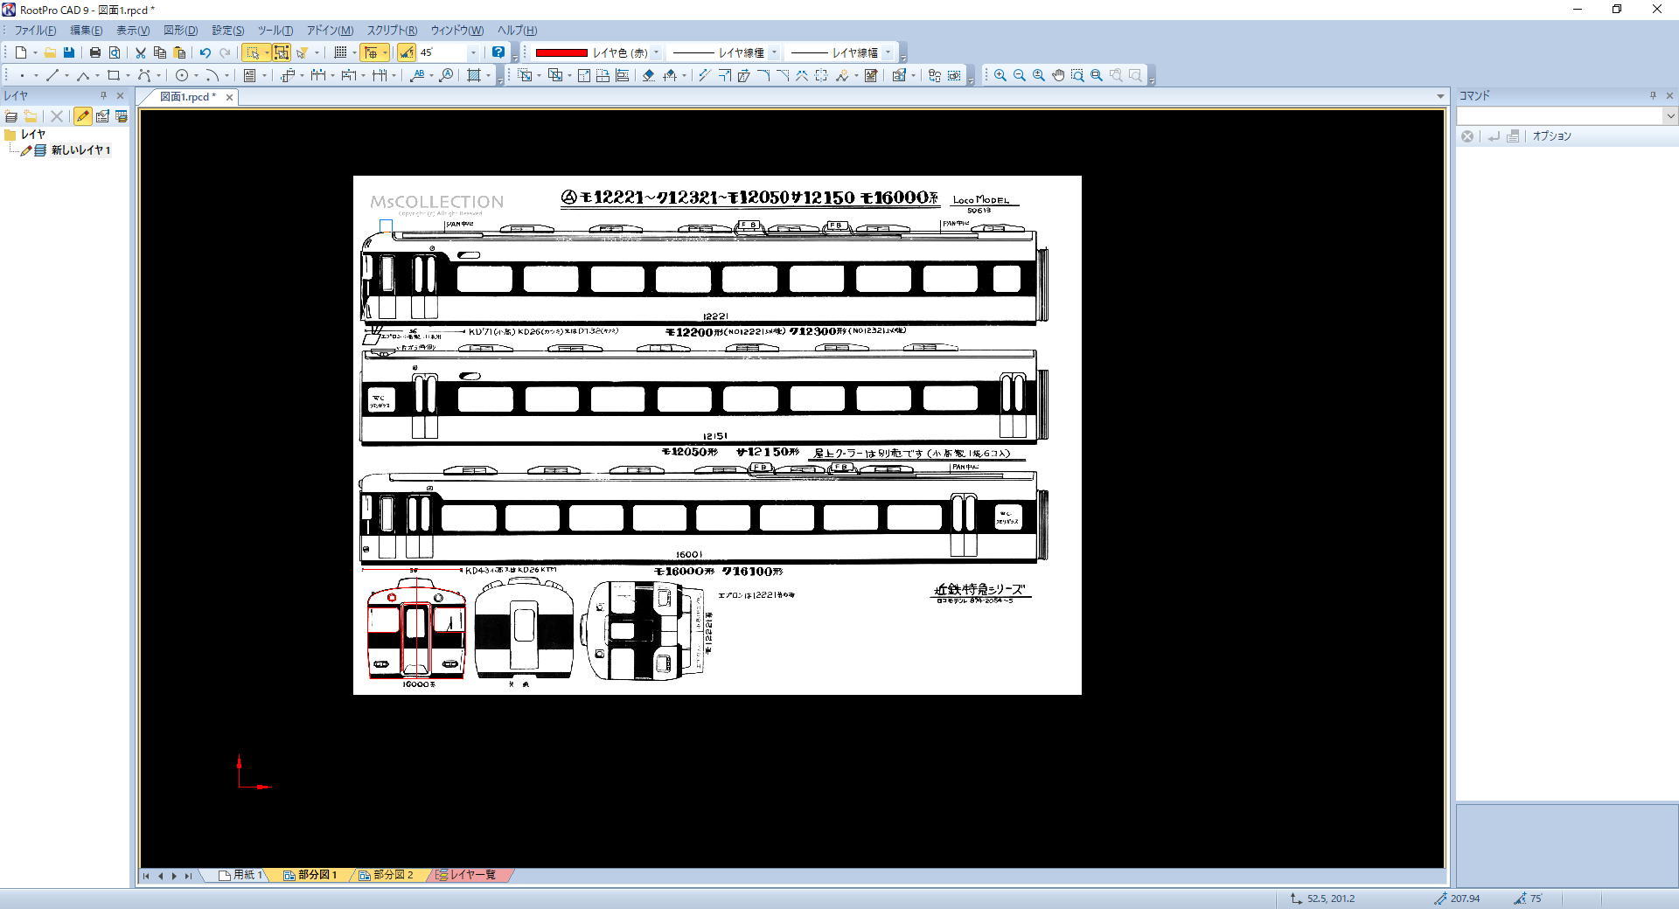The width and height of the screenshot is (1679, 909).
Task: Go to the last sheet tab arrow
Action: click(188, 875)
